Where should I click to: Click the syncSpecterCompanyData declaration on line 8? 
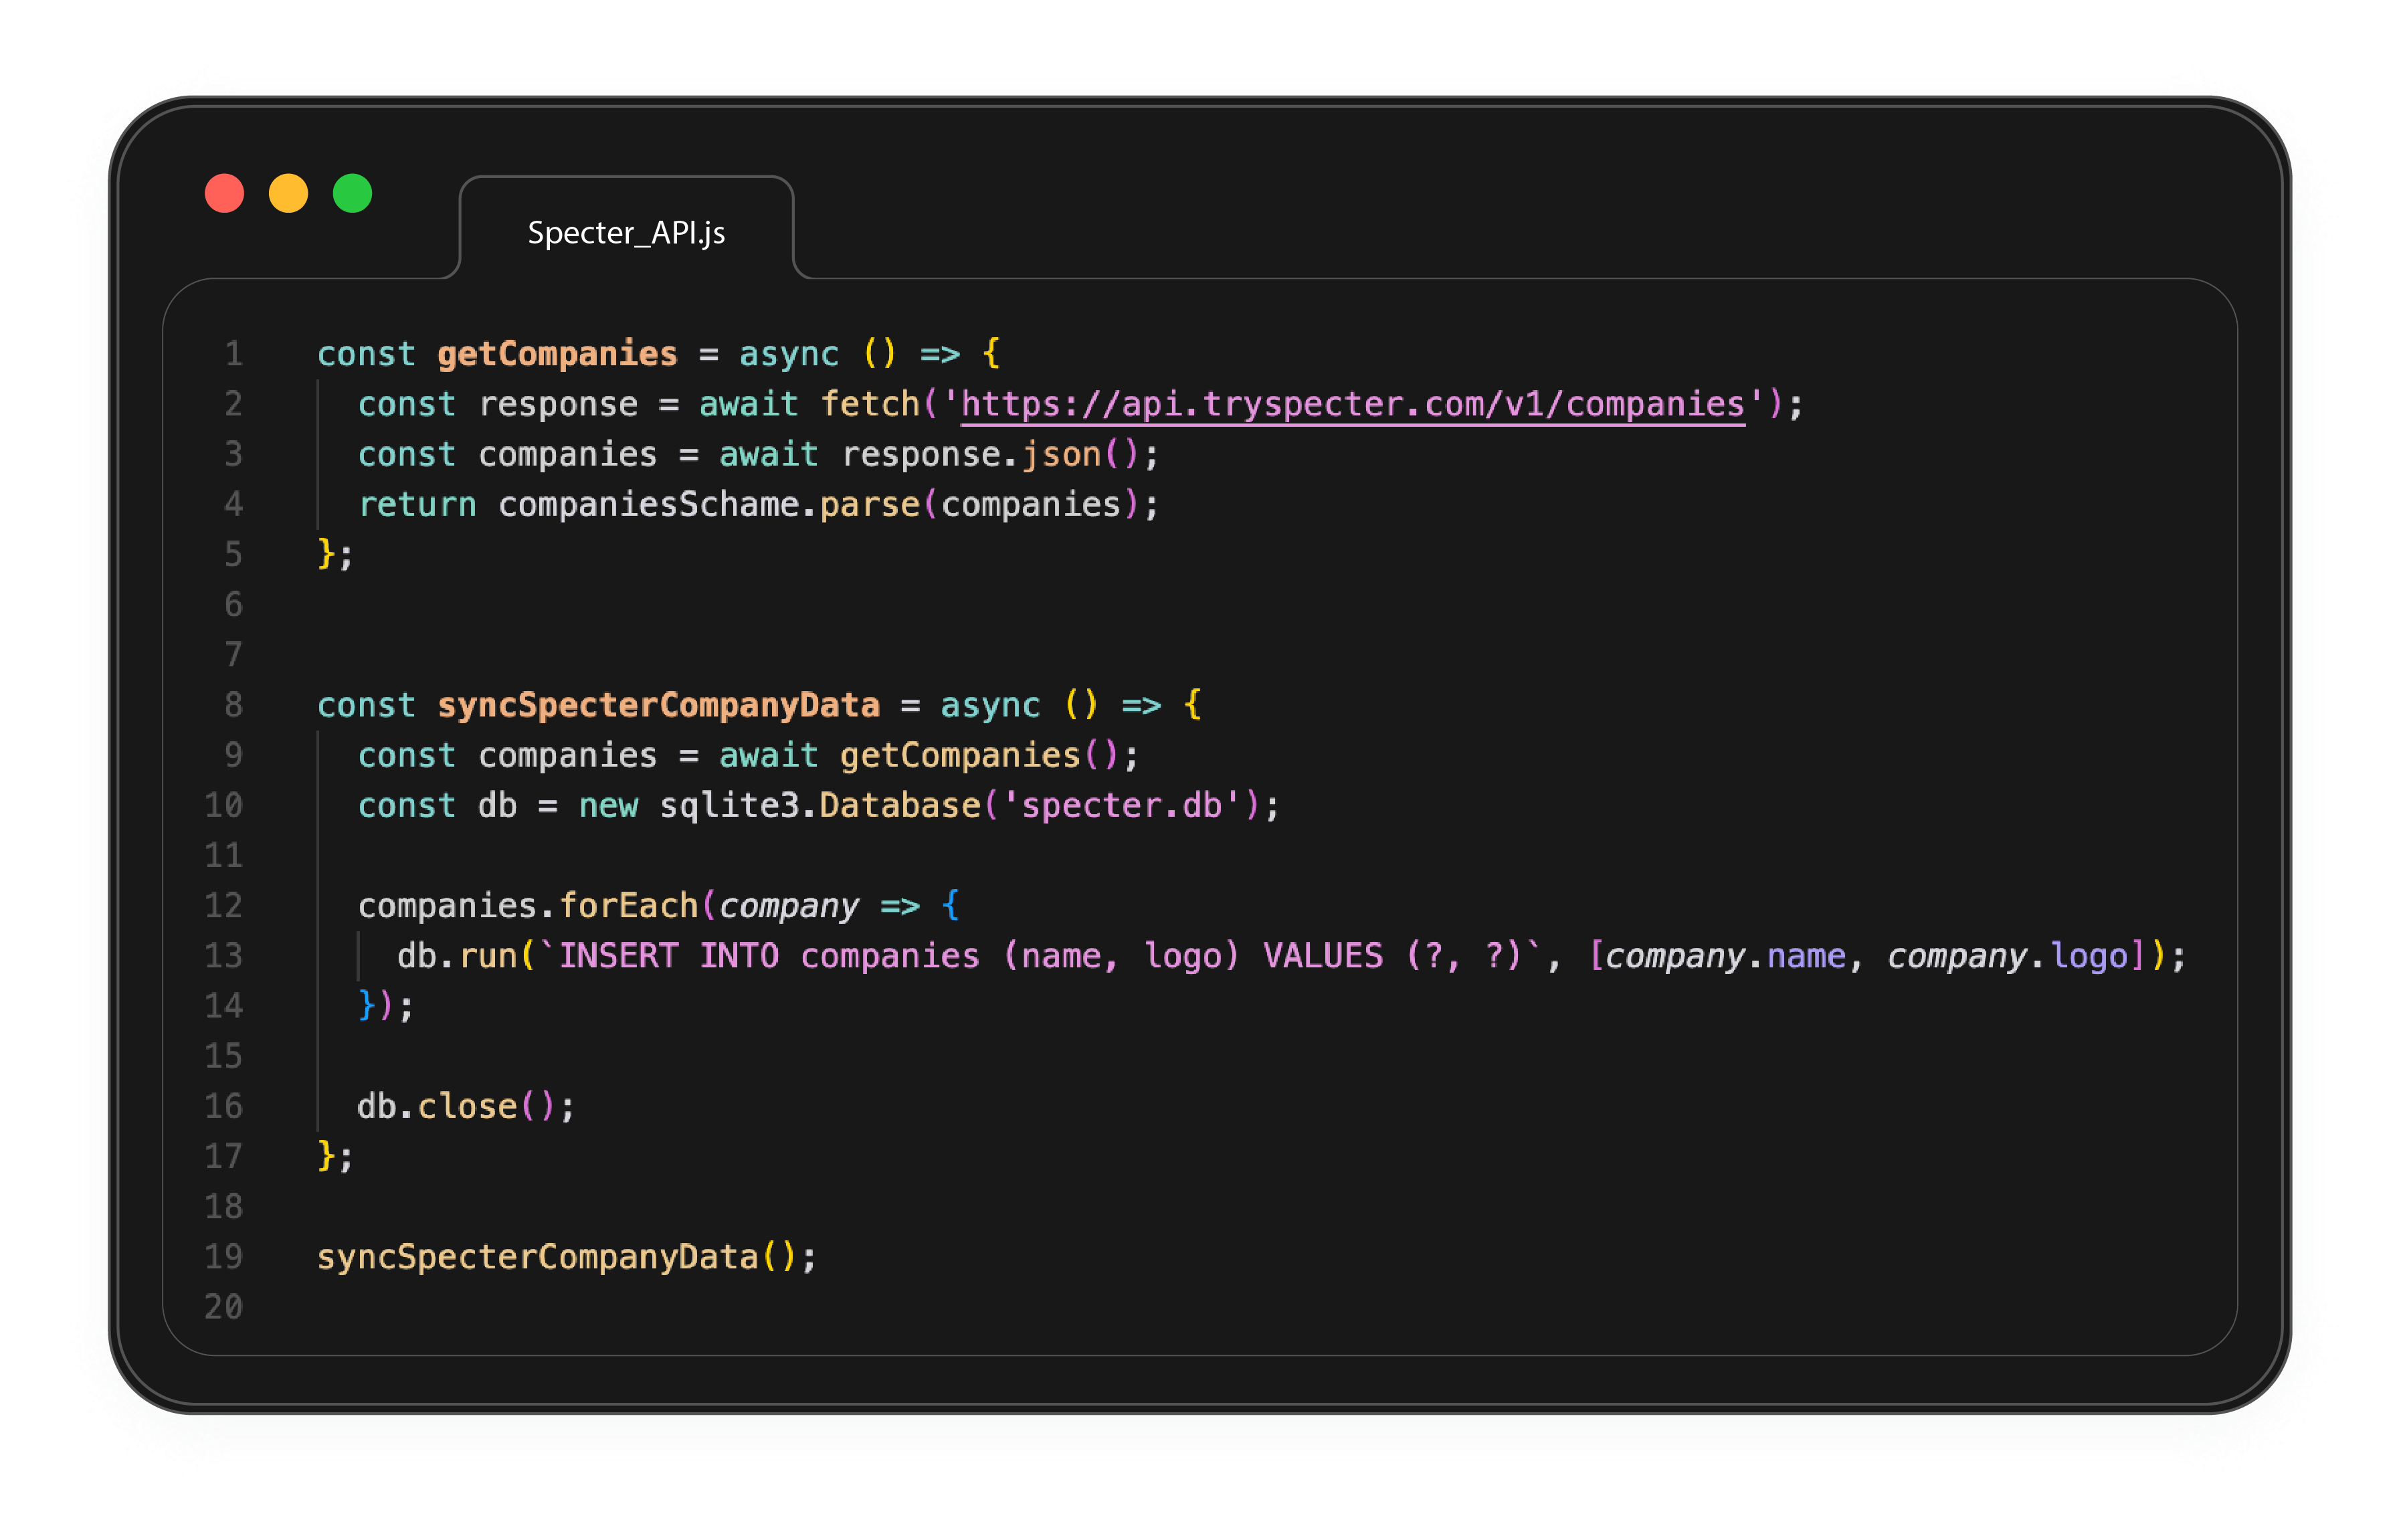pos(658,705)
